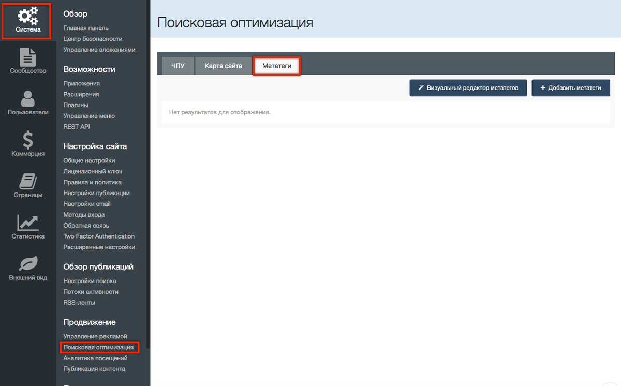Open RSS-ленты link
Viewport: 621px width, 386px height.
[x=79, y=303]
